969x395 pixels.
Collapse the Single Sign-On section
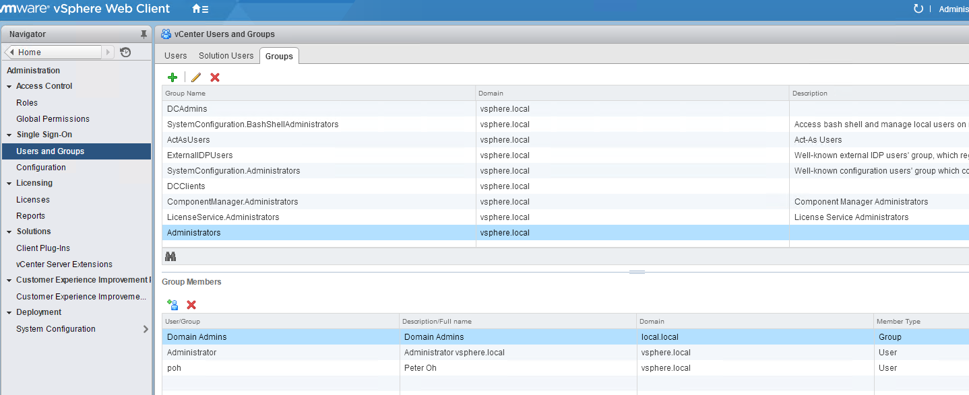9,135
